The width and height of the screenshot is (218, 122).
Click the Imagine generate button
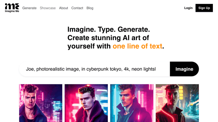click(184, 69)
